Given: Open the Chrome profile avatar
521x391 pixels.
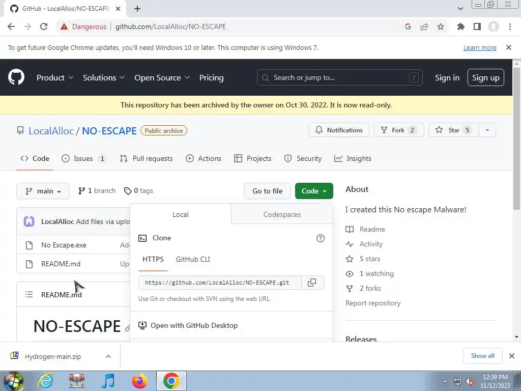Looking at the screenshot, I should [x=494, y=26].
